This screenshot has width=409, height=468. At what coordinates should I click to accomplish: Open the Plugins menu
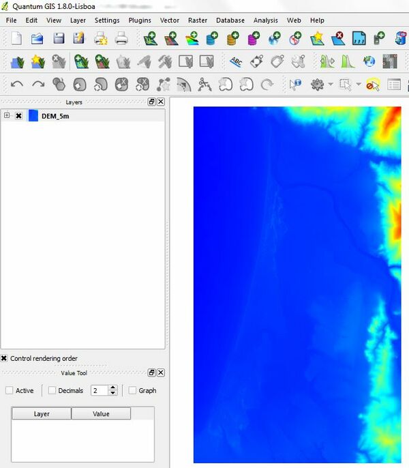tap(140, 20)
